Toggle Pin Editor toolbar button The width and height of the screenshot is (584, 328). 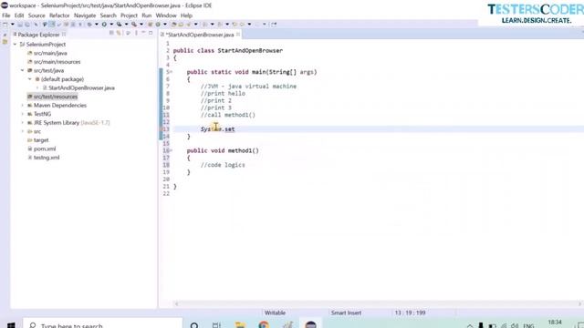pos(274,25)
